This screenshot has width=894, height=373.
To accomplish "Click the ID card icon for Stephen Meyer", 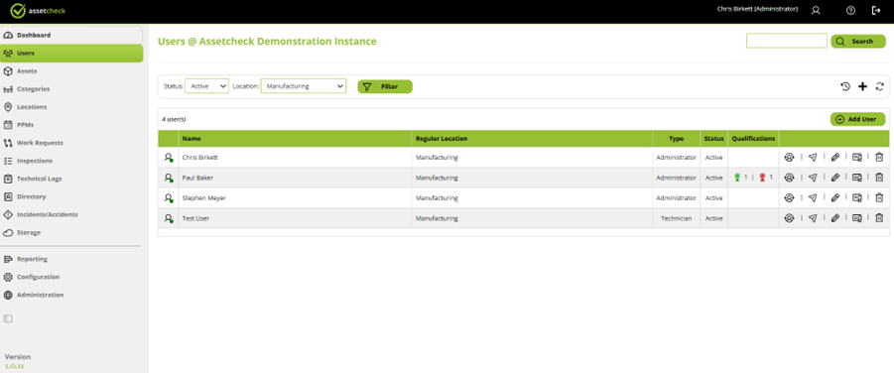I will [x=857, y=197].
